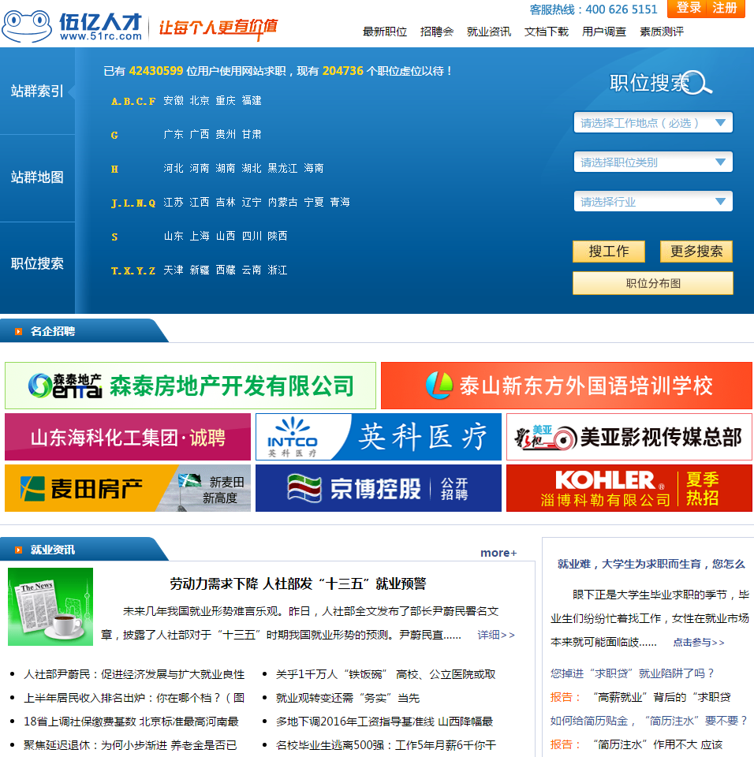Open 就业难，大学生为求职而生育 survey title
This screenshot has height=757, width=754.
coord(651,564)
